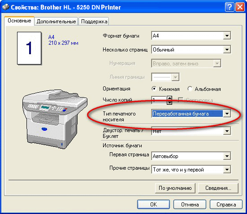Click the Формат бумаги label
The width and height of the screenshot is (247, 214).
tap(121, 36)
